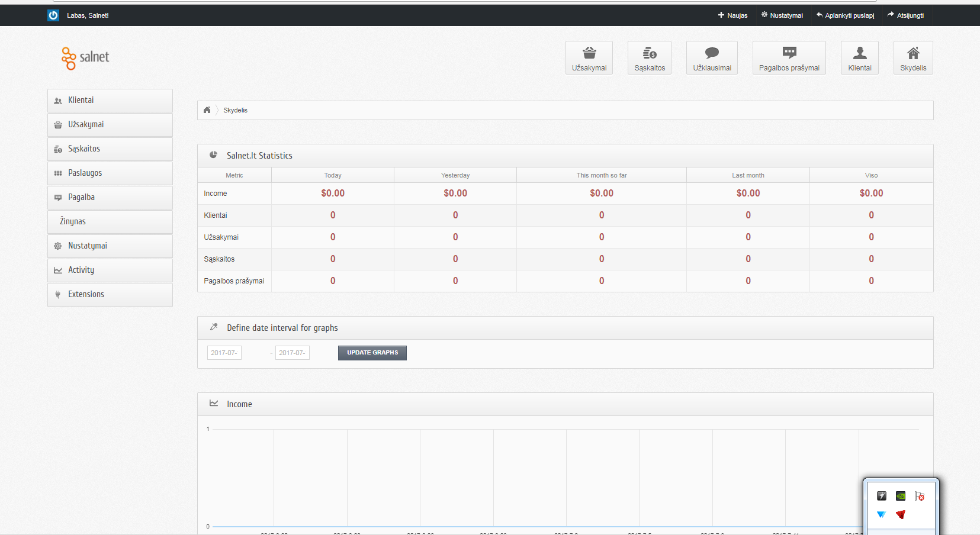Expand Klientai in the sidebar

[110, 101]
